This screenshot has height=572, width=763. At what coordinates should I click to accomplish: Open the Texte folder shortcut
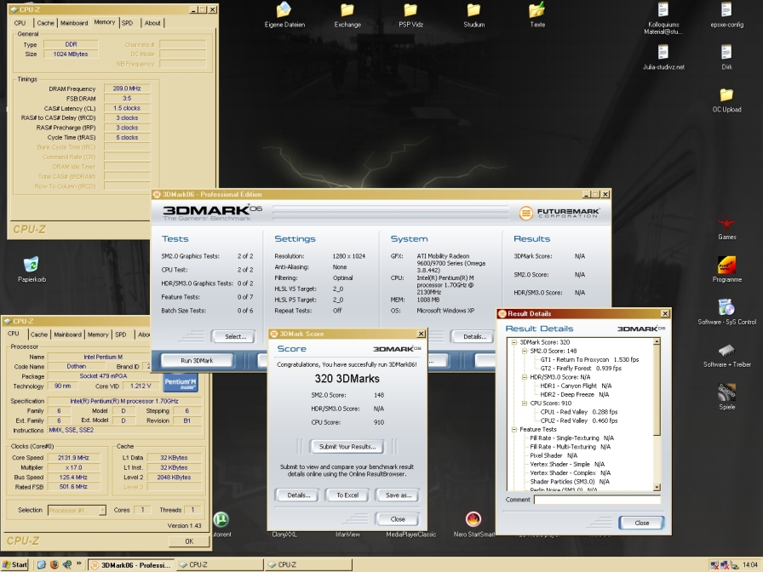(x=537, y=14)
